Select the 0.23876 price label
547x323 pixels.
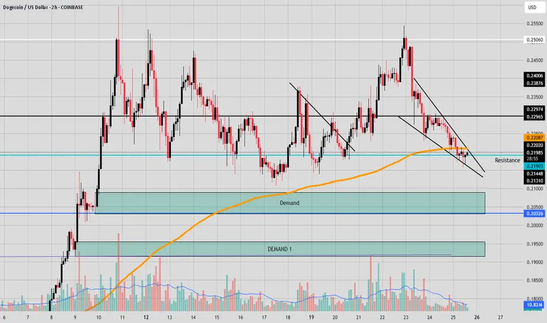tap(534, 83)
